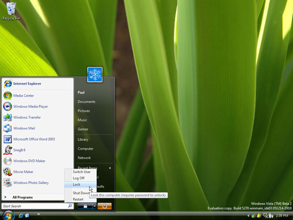293x220 pixels.
Task: Open Computer from Start menu
Action: (85, 149)
